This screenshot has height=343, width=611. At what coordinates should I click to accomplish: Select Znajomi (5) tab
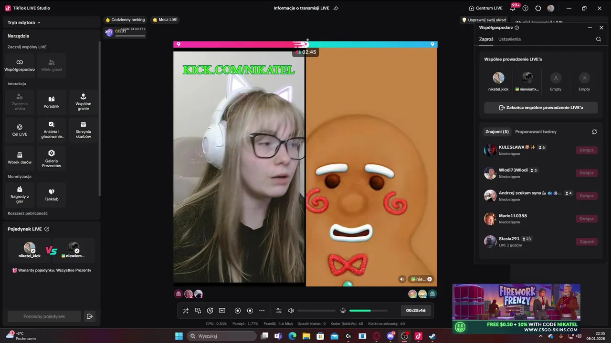pos(497,131)
